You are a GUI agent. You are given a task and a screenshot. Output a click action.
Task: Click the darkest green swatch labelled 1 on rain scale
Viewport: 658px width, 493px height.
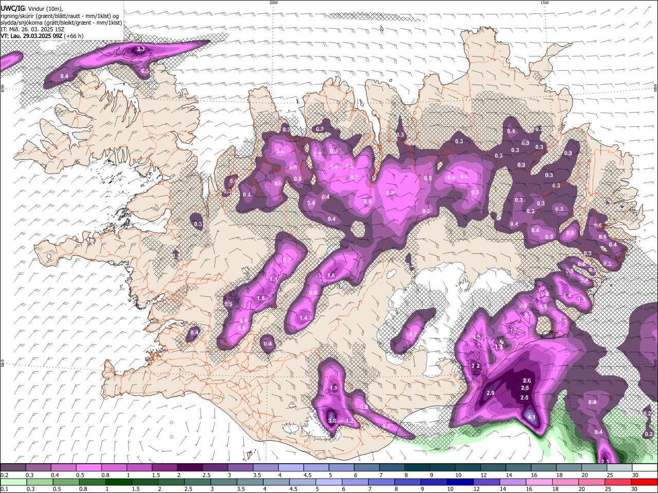(x=118, y=482)
